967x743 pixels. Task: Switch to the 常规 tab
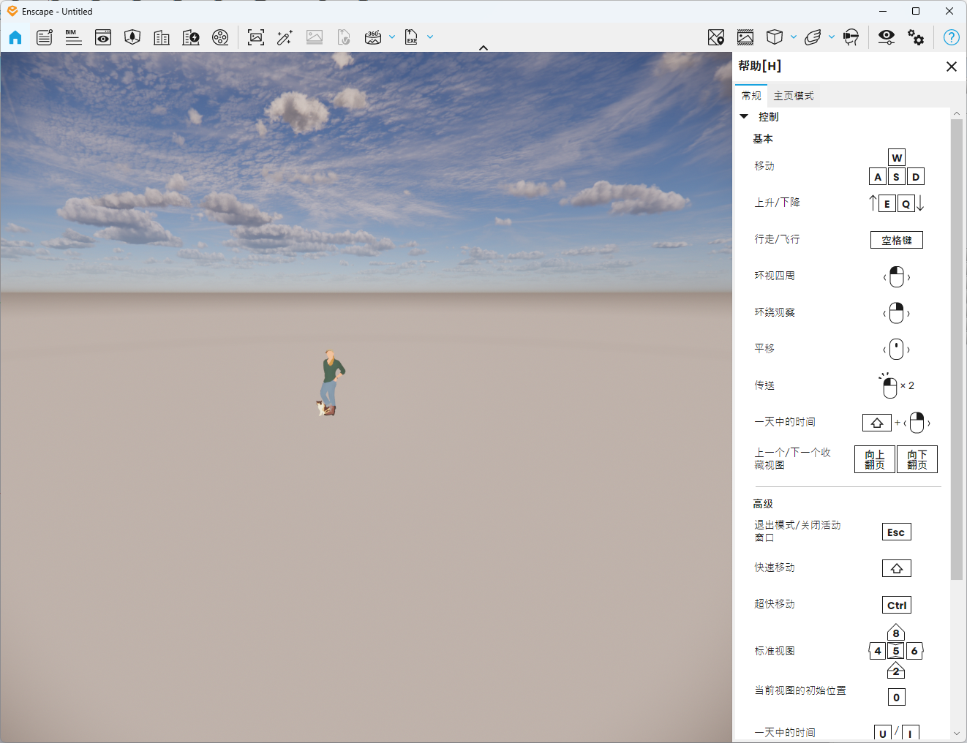[751, 96]
